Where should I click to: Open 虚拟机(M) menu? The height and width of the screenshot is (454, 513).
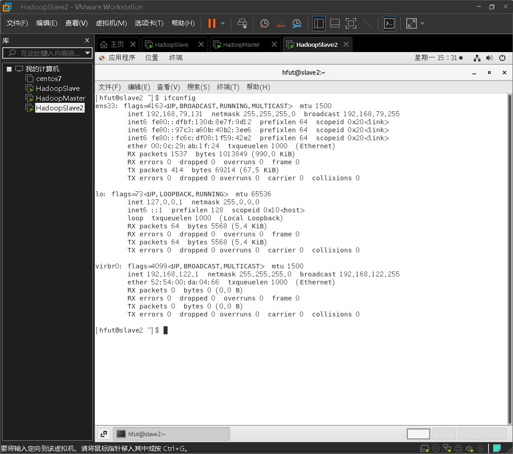coord(111,23)
